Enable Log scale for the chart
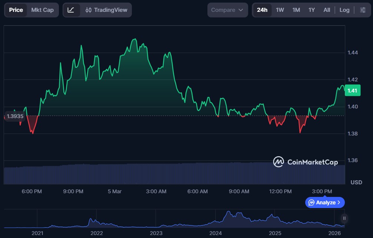Screen dimensions: 373x238 tap(344, 10)
